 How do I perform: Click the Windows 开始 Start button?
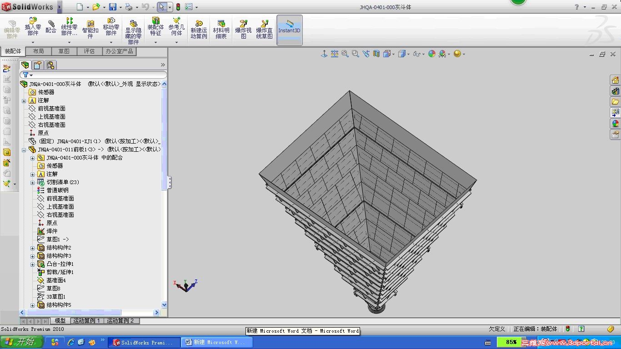[21, 342]
